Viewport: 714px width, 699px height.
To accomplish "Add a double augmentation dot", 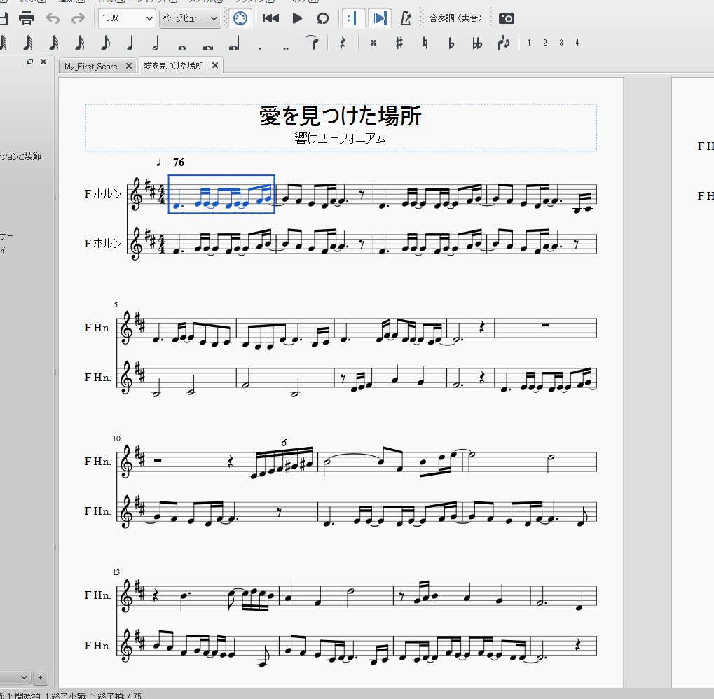I will pyautogui.click(x=285, y=48).
